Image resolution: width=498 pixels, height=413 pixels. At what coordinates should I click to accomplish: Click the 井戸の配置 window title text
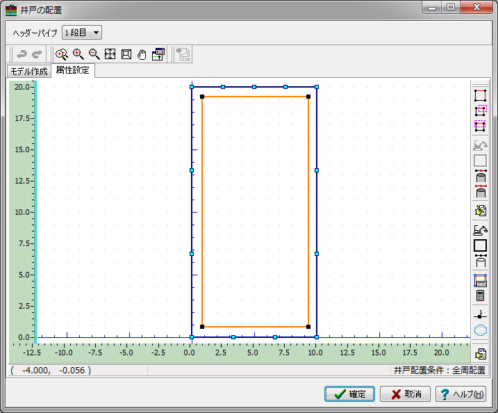coord(41,10)
